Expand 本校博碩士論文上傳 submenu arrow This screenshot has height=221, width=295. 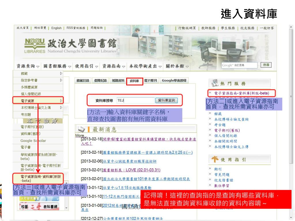coord(61,108)
